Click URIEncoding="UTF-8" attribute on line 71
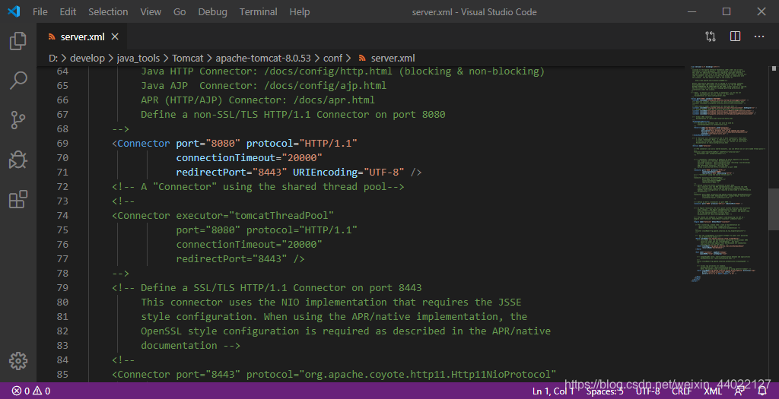The width and height of the screenshot is (779, 399). click(x=348, y=173)
